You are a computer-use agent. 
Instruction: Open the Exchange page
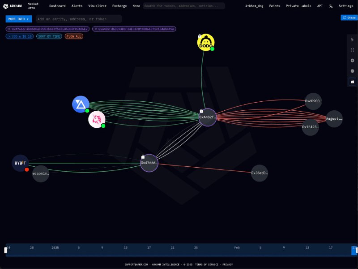[x=119, y=6]
